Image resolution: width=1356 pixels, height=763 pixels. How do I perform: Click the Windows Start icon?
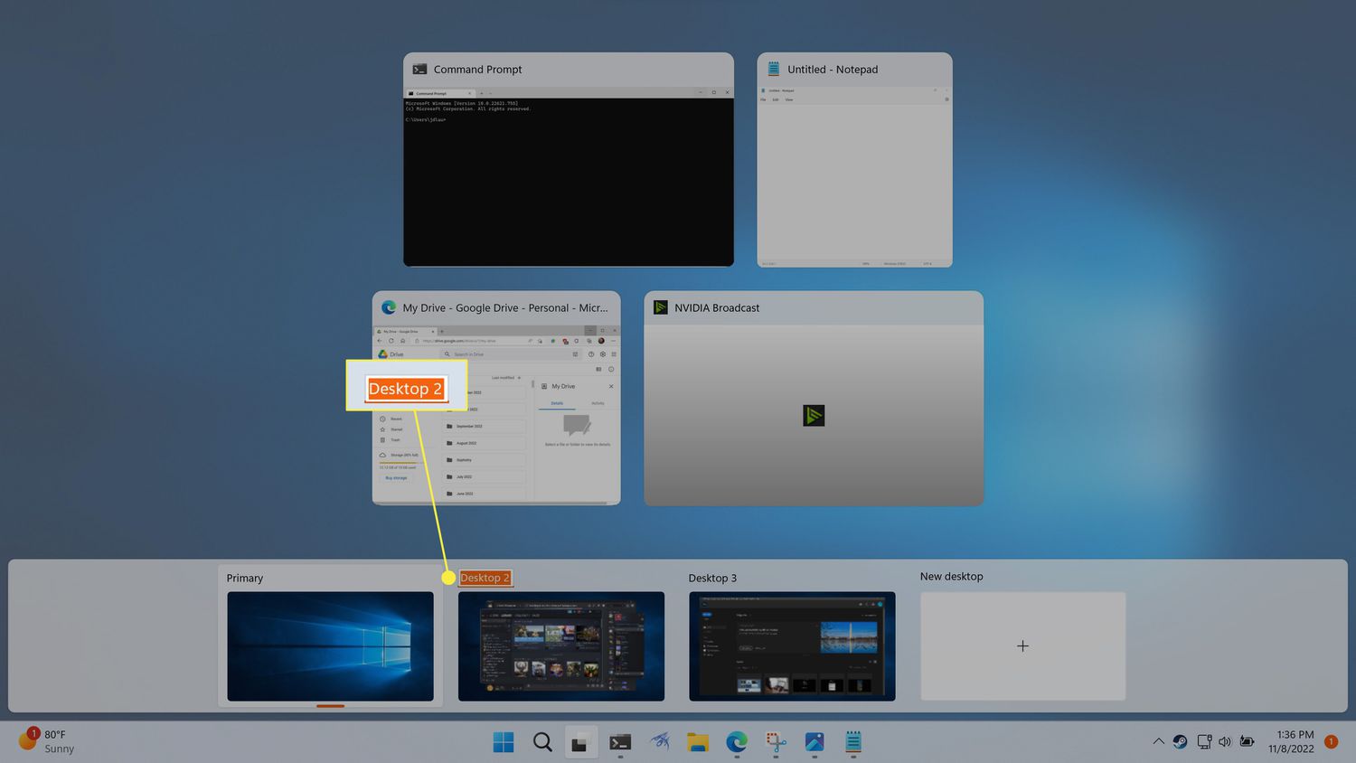click(x=504, y=742)
